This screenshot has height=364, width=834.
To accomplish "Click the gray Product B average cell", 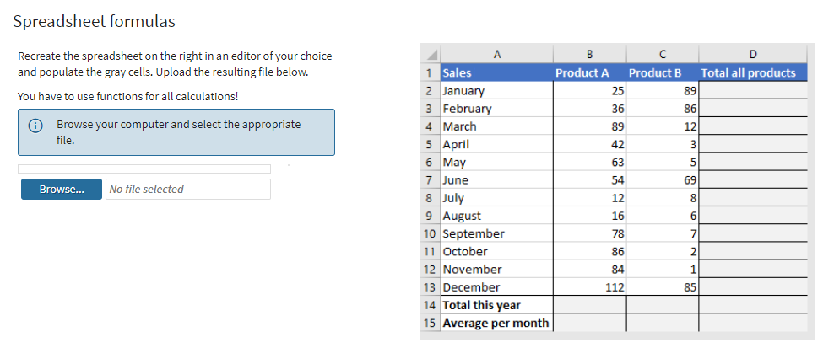I will (x=662, y=323).
